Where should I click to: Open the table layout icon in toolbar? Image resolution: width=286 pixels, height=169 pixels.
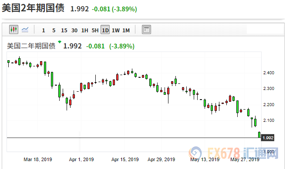coord(146,29)
